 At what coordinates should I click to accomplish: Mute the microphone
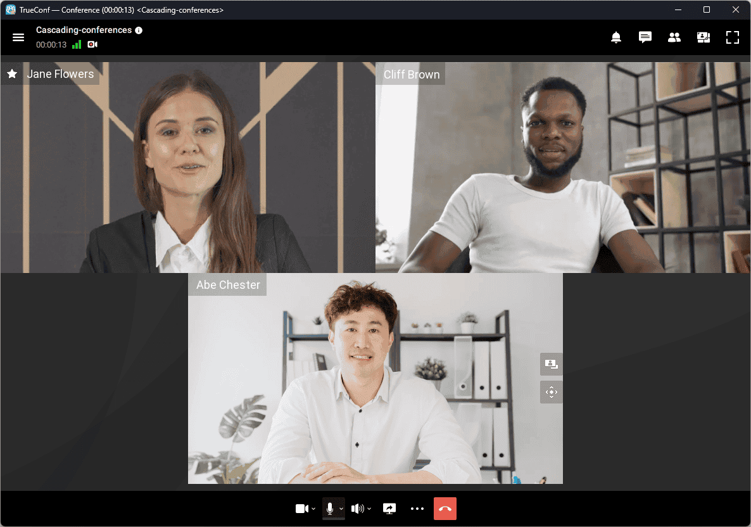coord(330,509)
